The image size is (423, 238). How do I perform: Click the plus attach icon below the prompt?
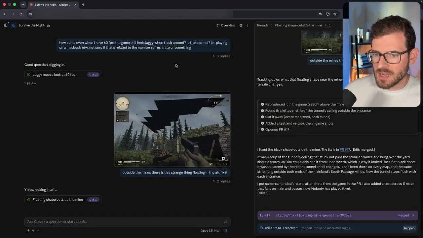pyautogui.click(x=28, y=230)
